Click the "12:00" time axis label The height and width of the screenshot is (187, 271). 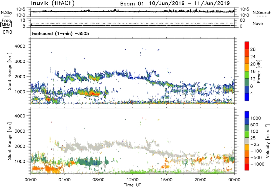point(132,180)
